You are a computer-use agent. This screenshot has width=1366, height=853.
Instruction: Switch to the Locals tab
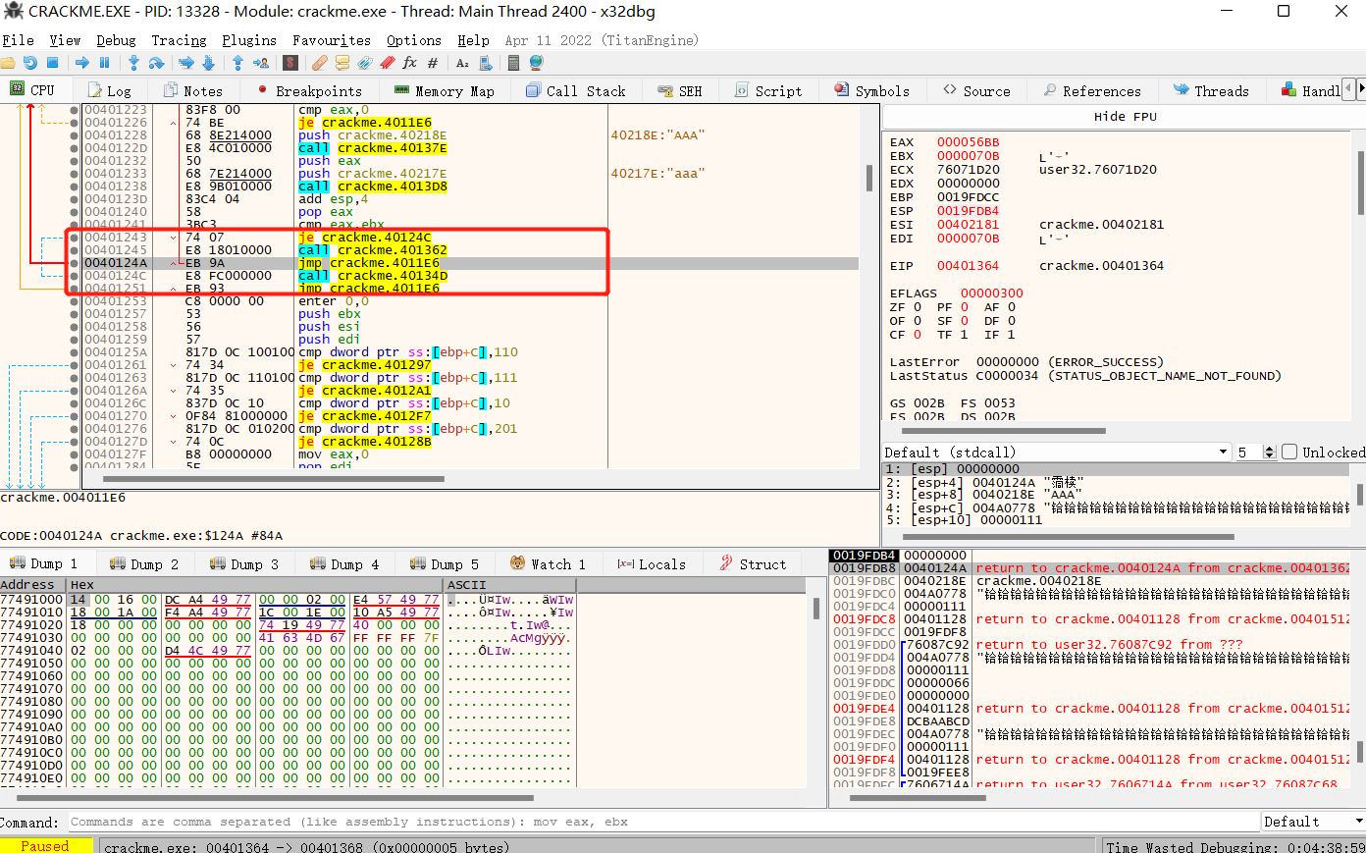point(652,563)
